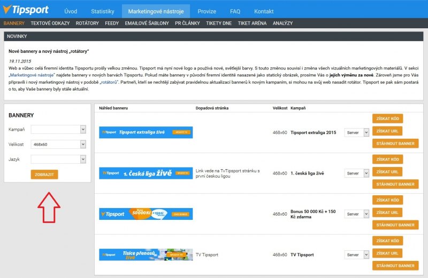Screen dimensions: 428x278
Task: Open the FAQ tab
Action: point(235,11)
